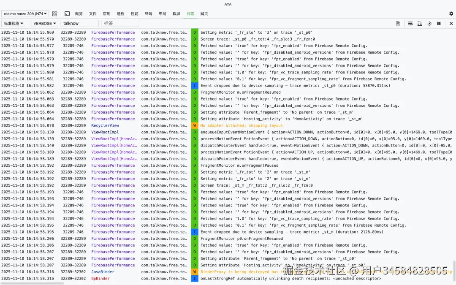The height and width of the screenshot is (285, 456).
Task: Select "Setting metric '_fr_slo' to '2'" message
Action: (255, 179)
